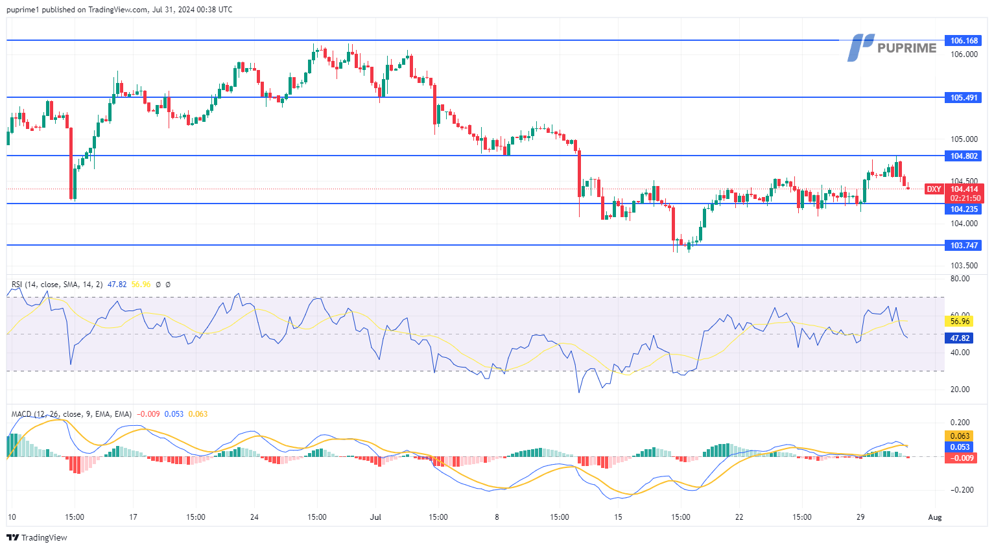Viewport: 994px width, 549px height.
Task: Click the Aug date label on time axis
Action: (935, 517)
